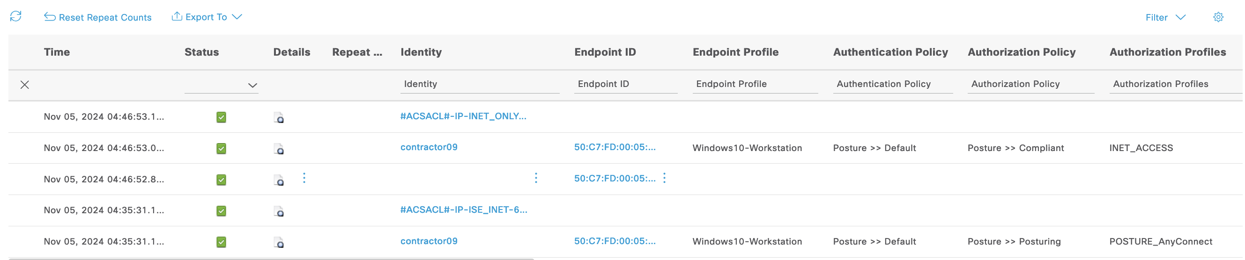Click green status checkmark on 04:46:53.1 row
1245x260 pixels.
222,117
